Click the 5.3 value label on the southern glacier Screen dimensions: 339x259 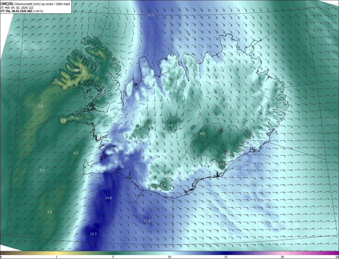coord(163,185)
